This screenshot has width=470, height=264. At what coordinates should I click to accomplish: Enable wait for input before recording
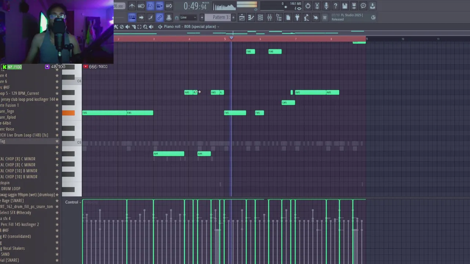point(141,6)
